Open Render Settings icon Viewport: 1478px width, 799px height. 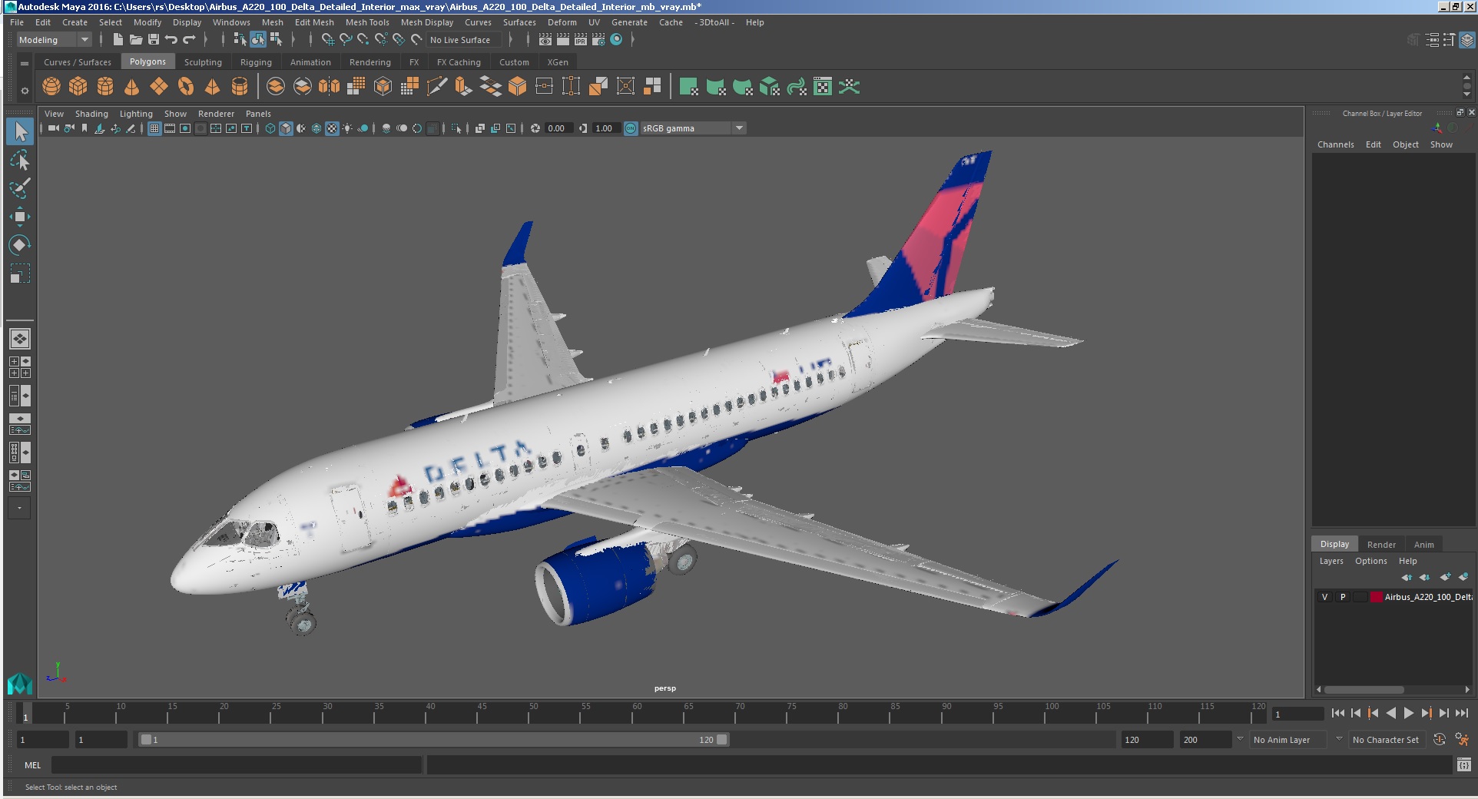coord(598,40)
